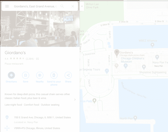Collapse the side panel with arrow
168x132 pixels.
pyautogui.click(x=82, y=6)
